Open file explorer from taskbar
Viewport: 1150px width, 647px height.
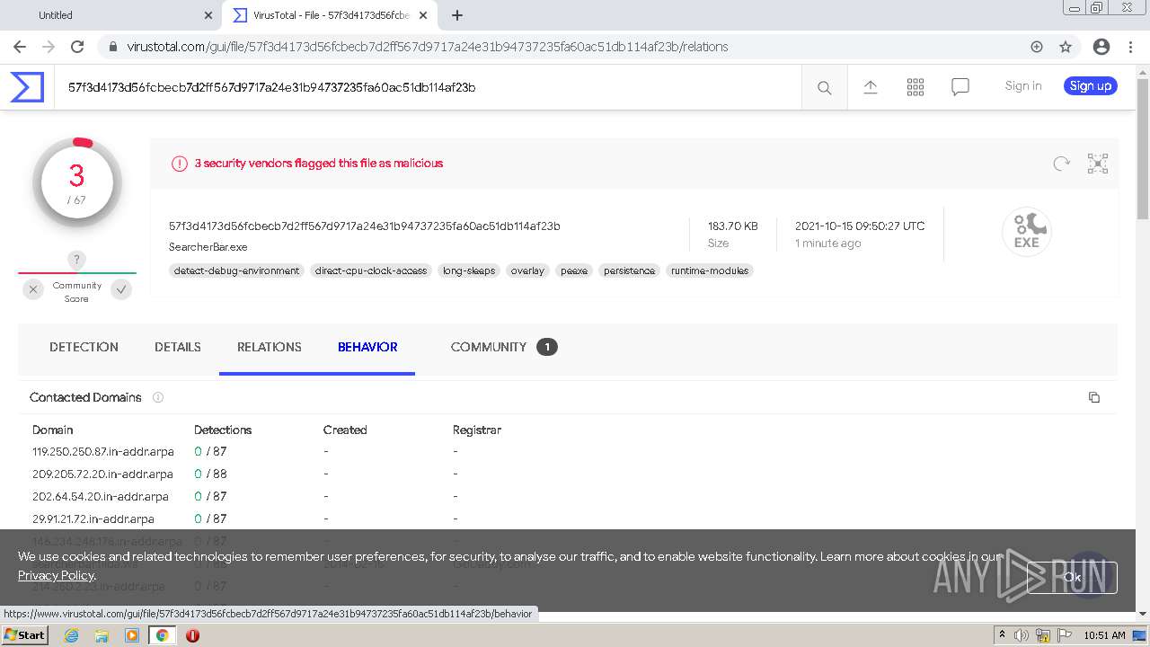coord(102,635)
